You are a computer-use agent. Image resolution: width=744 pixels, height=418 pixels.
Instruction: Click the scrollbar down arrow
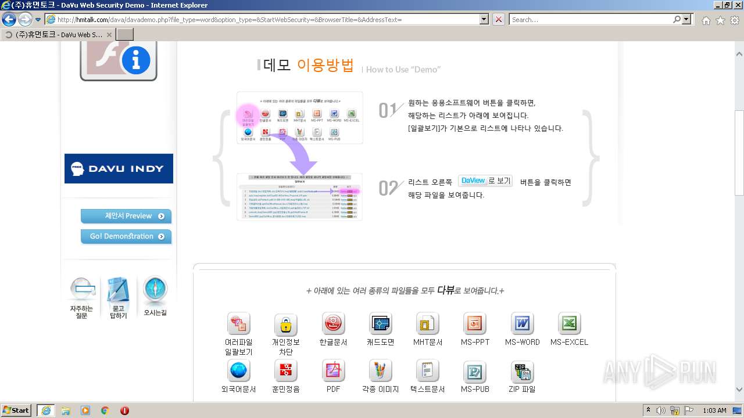(x=739, y=390)
